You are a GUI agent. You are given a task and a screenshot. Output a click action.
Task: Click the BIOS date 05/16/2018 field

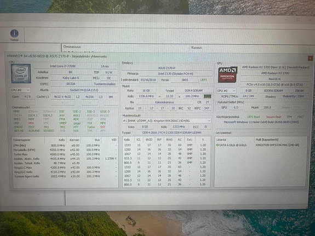tap(148, 80)
